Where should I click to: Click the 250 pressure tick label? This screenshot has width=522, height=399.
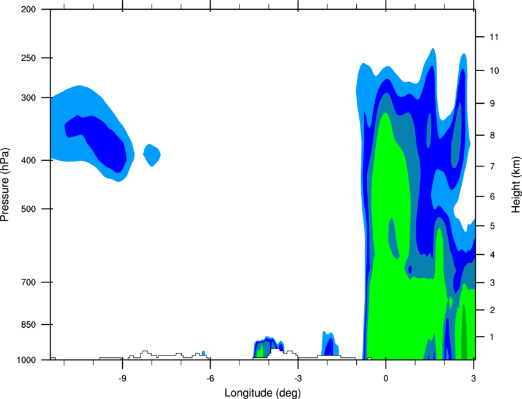pos(29,58)
